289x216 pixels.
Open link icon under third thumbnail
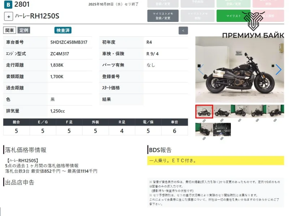(x=240, y=121)
